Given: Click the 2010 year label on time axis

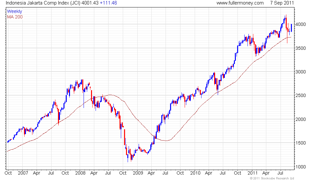Looking at the screenshot, I should [x=195, y=173].
